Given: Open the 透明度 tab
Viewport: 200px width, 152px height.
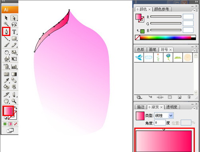Looking at the screenshot, I should click(172, 107).
